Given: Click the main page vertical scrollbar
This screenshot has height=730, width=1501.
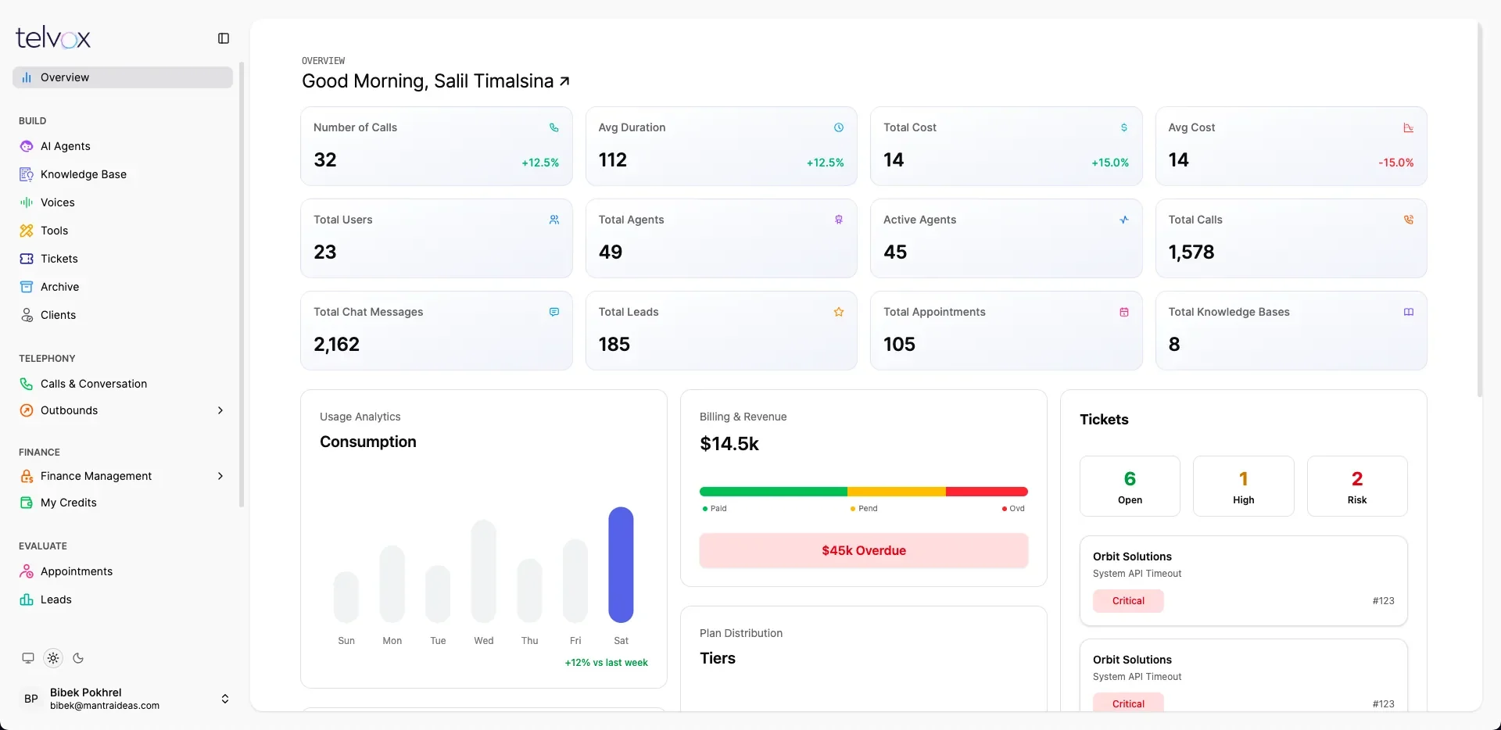Looking at the screenshot, I should tap(1479, 211).
